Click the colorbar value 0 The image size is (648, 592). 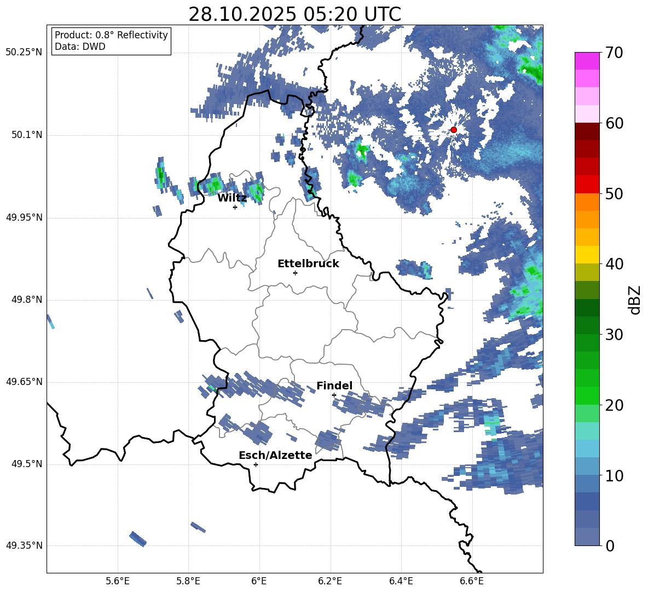[610, 545]
